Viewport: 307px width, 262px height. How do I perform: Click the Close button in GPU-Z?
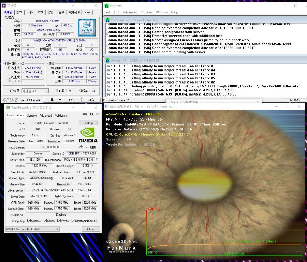pos(91,229)
